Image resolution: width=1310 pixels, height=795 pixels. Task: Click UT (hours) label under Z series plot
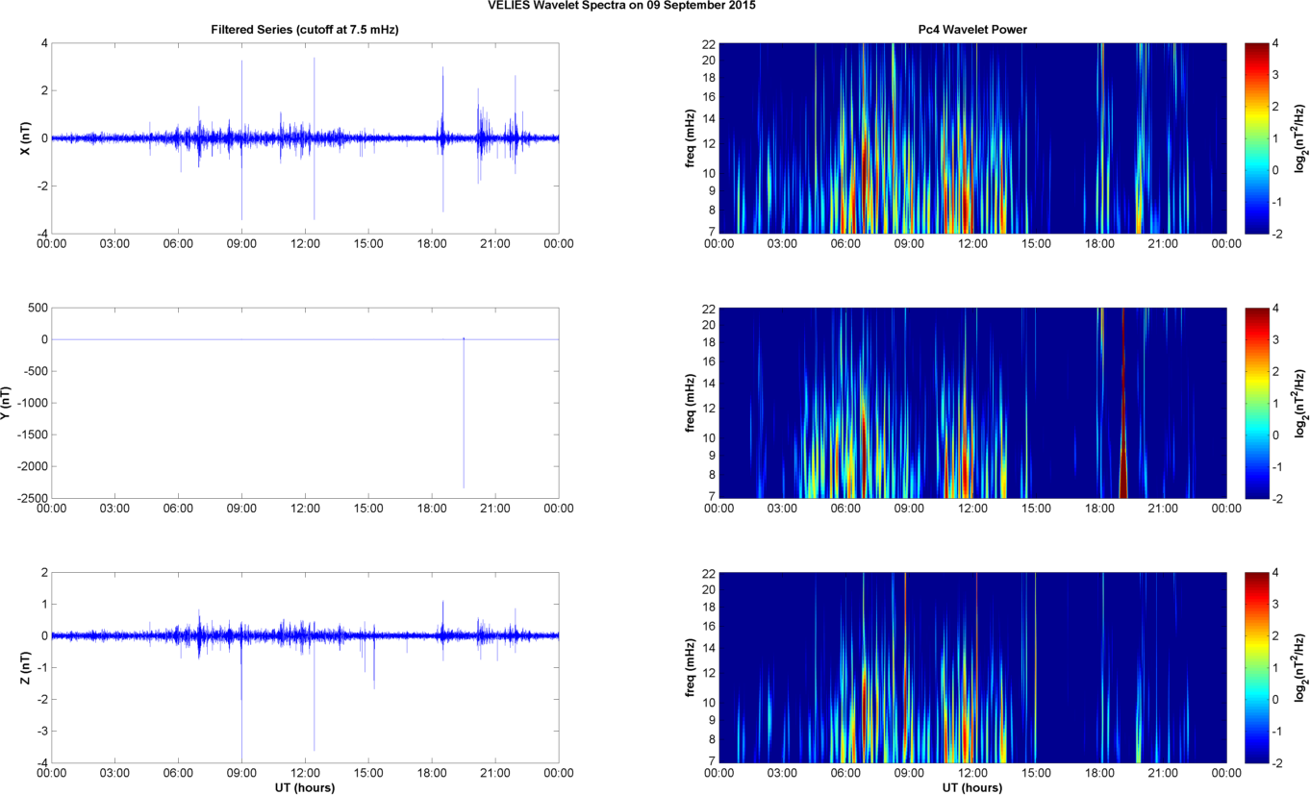[304, 787]
